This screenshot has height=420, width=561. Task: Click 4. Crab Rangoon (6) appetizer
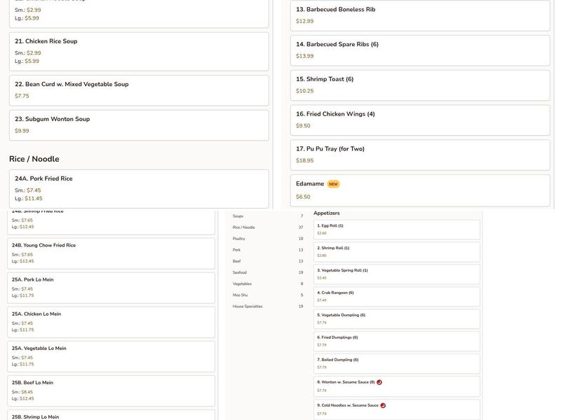[x=396, y=296]
